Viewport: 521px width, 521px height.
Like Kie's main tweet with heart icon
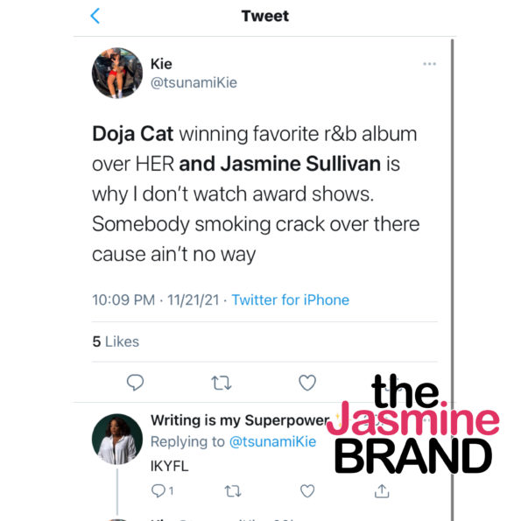click(307, 383)
